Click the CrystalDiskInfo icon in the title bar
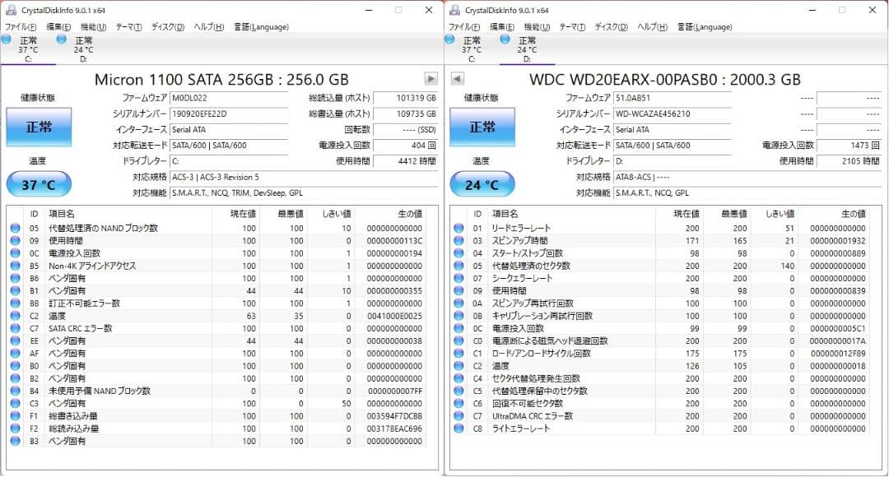This screenshot has height=477, width=889. tap(9, 10)
